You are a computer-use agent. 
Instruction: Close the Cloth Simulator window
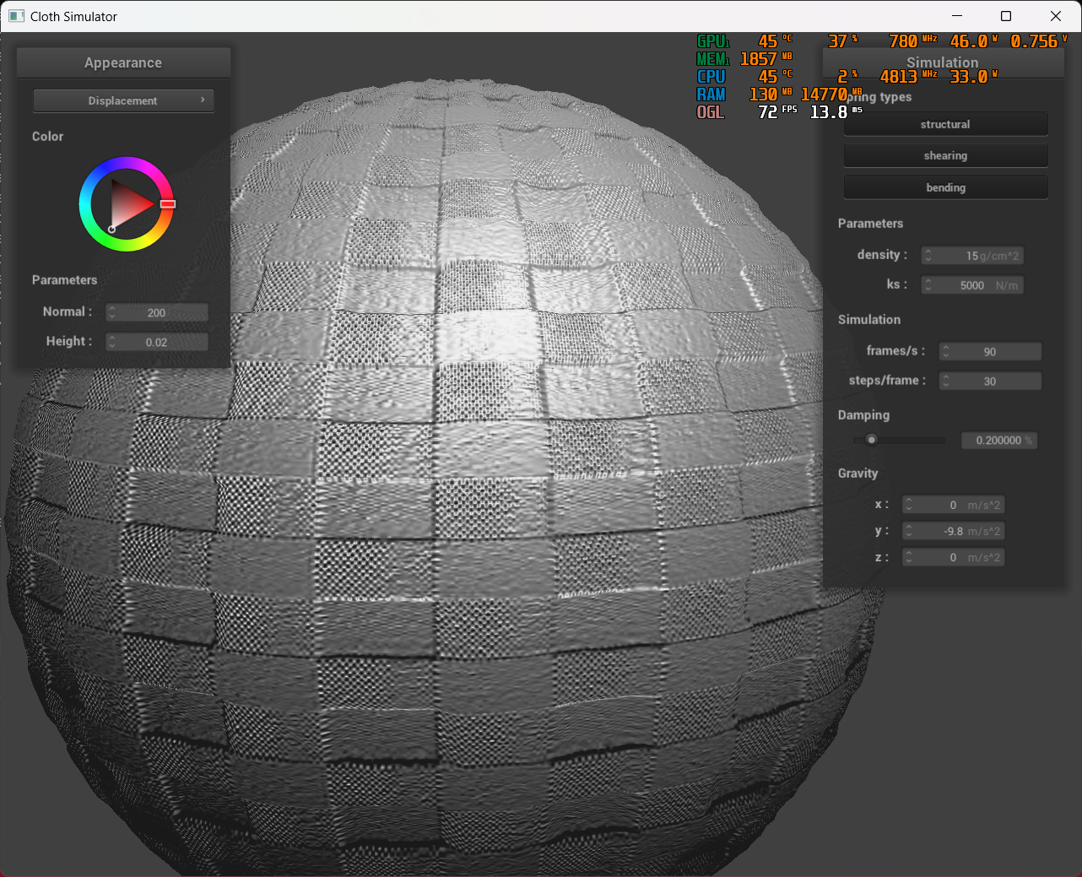pos(1056,16)
